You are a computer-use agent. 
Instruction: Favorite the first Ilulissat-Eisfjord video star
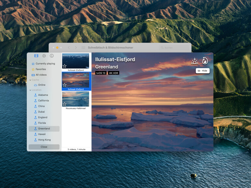[65, 66]
